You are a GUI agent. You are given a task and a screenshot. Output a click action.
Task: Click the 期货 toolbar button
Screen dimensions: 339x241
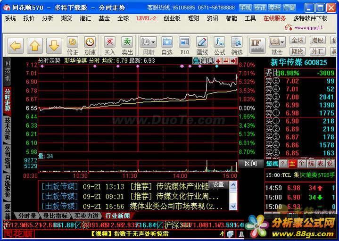[298, 51]
